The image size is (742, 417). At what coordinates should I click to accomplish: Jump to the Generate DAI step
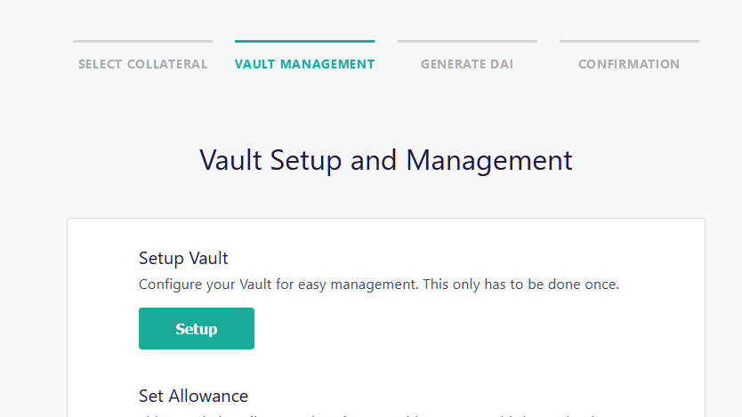[x=467, y=64]
